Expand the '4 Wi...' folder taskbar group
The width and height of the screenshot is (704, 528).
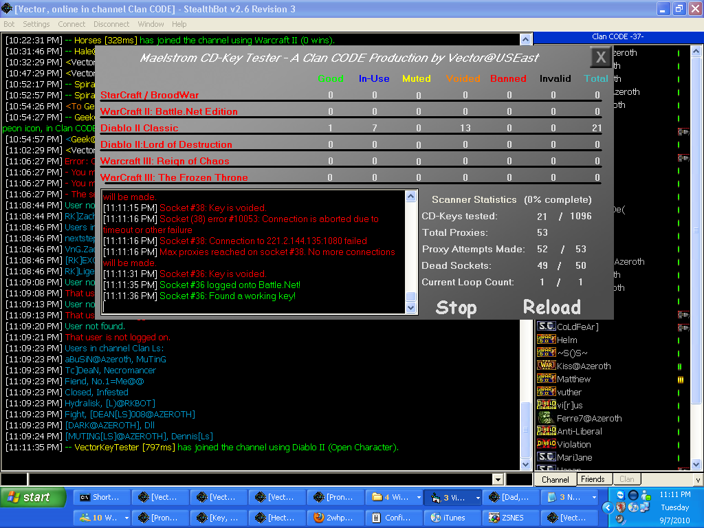pyautogui.click(x=419, y=498)
